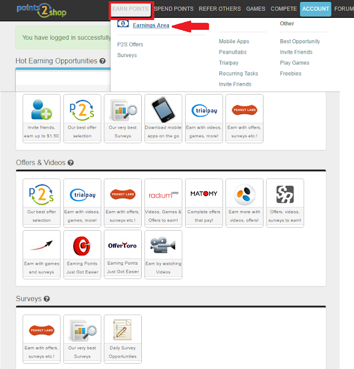
Task: Click the 'Offers & Videos' heading
Action: click(x=41, y=163)
